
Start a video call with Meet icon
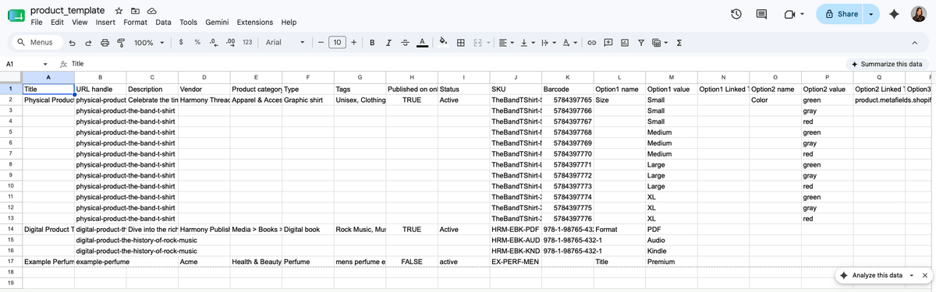[x=789, y=15]
